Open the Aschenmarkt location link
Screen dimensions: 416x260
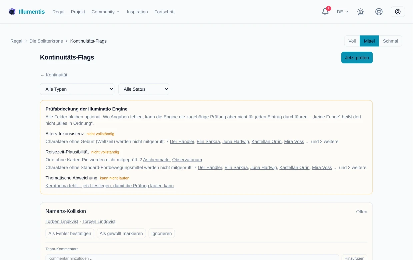point(156,160)
